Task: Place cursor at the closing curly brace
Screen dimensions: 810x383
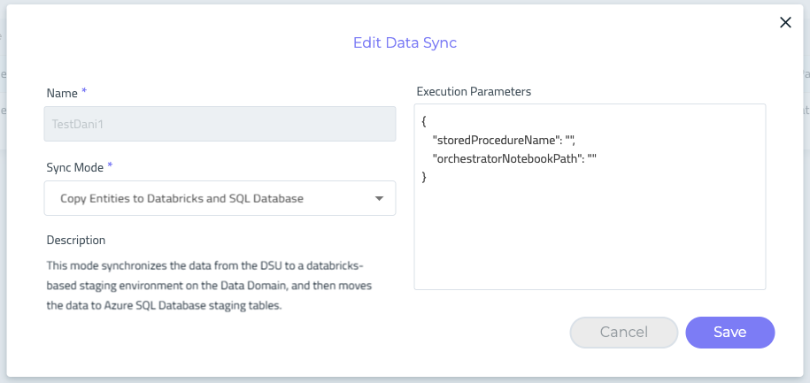Action: tap(425, 177)
